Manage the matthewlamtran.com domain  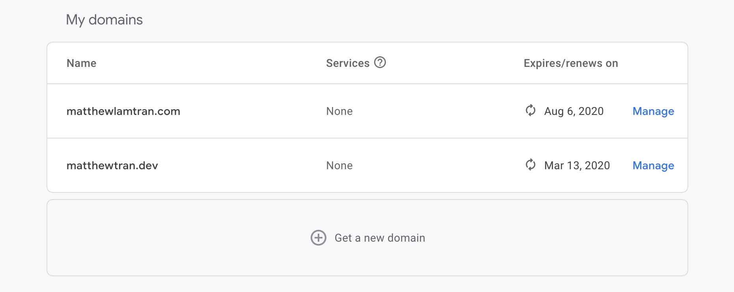[653, 111]
